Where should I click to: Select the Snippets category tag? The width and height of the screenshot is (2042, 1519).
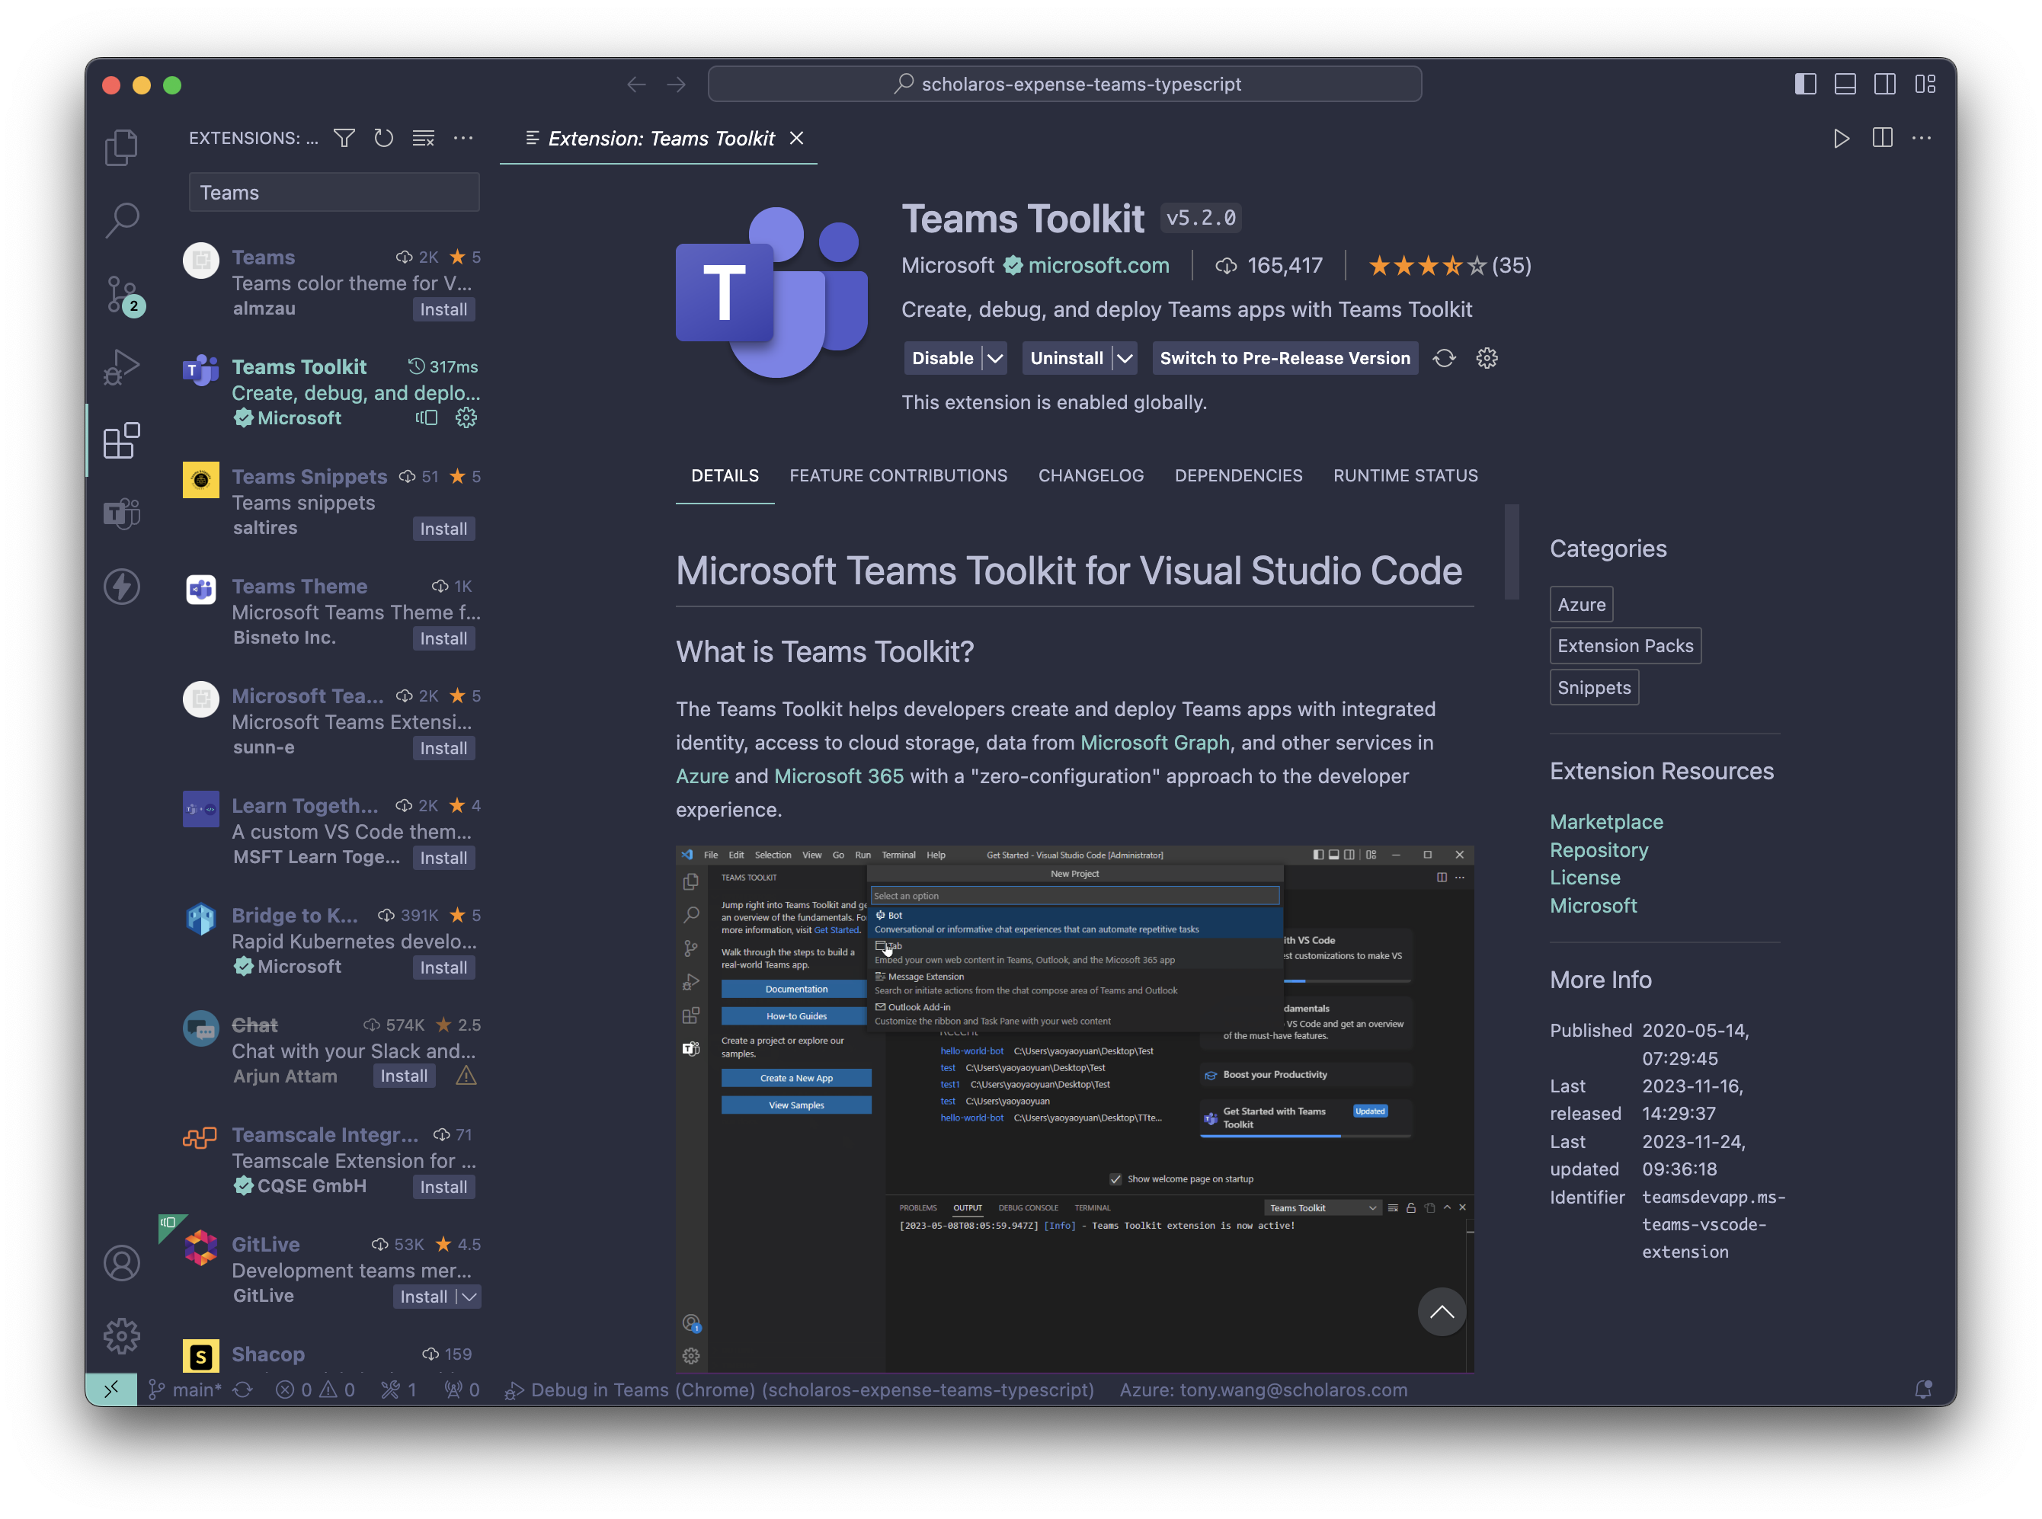click(x=1594, y=688)
